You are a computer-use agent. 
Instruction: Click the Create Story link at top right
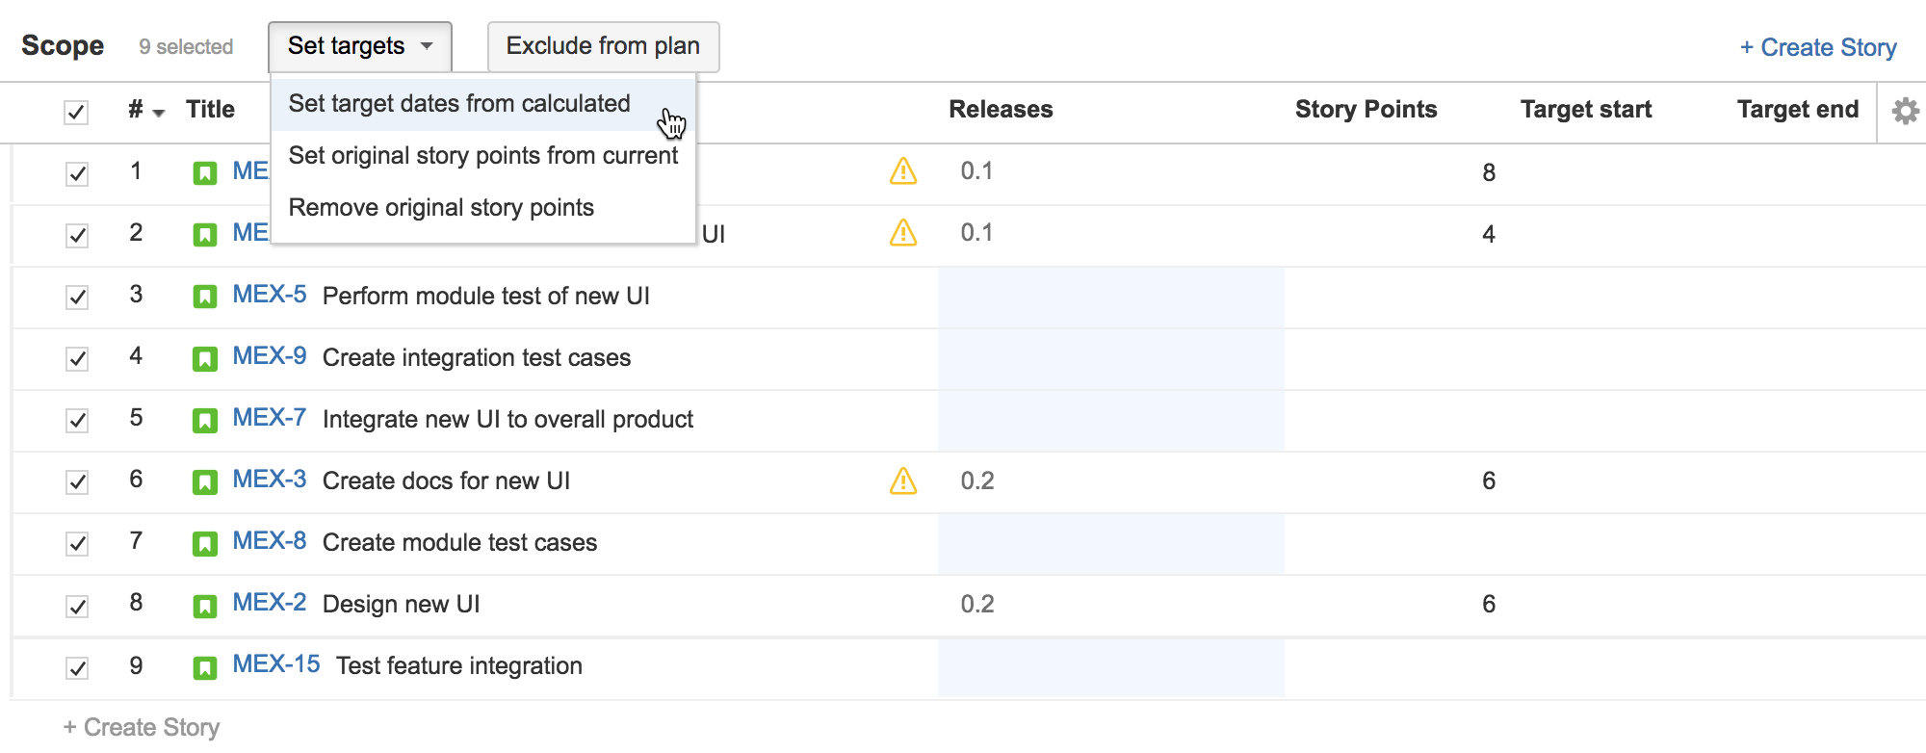1819,47
